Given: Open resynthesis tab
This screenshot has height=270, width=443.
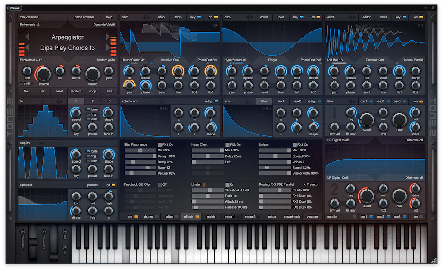Looking at the screenshot, I should 292,217.
